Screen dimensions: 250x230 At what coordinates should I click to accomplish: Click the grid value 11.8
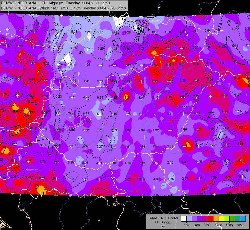[141, 32]
